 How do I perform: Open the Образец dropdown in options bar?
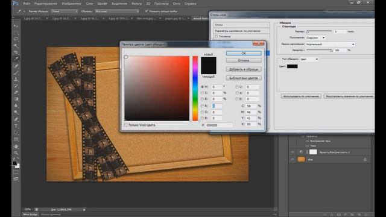tap(117, 11)
